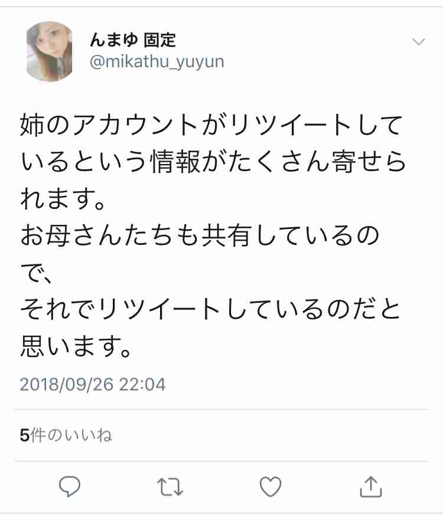Select the line starting それでリツイート
Viewport: 443px width, 517px height.
(210, 310)
